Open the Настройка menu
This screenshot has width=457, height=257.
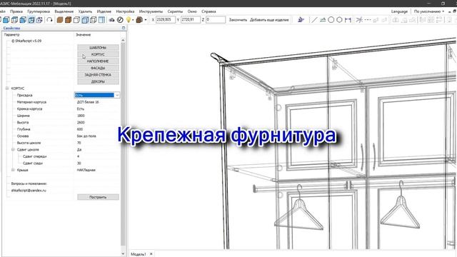[125, 11]
